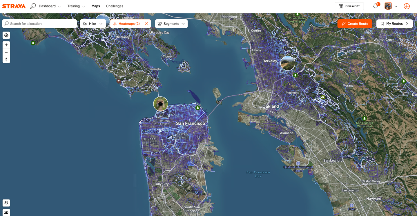Screen dimensions: 417x216
Task: Open the notifications bell
Action: (375, 6)
